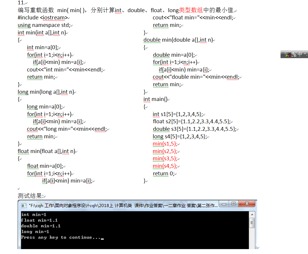
Task: Click the red min(s4,5); call line
Action: tap(165, 166)
